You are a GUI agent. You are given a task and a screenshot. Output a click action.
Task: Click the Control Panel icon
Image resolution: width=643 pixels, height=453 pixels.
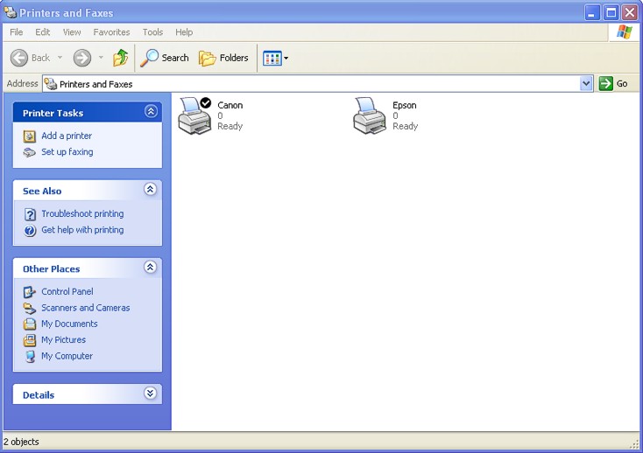pyautogui.click(x=30, y=292)
